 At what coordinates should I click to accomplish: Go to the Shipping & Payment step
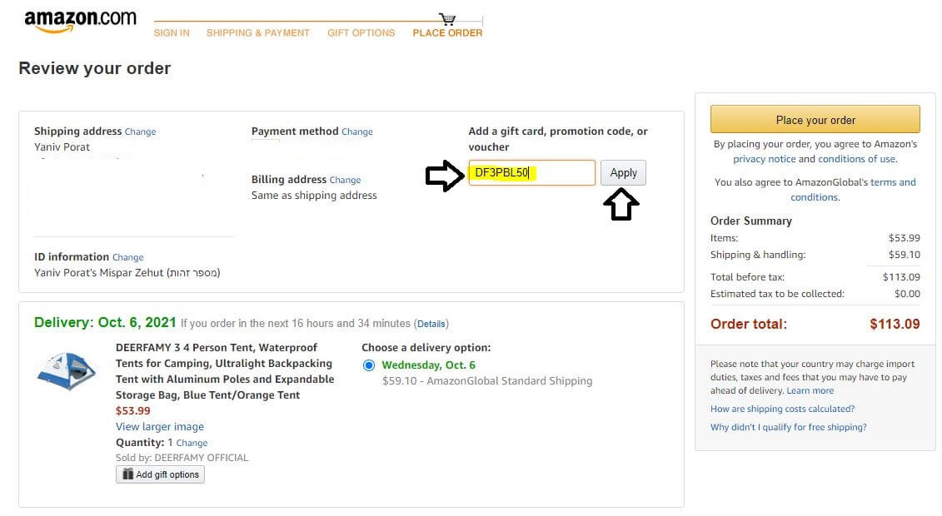[258, 33]
